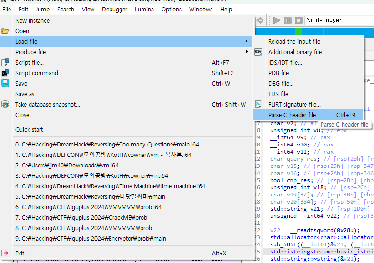Screen dimensions: 374x263
Task: Open the Debugger menu
Action: [114, 9]
